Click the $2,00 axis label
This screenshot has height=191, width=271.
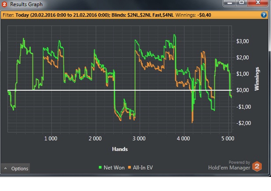coord(242,58)
